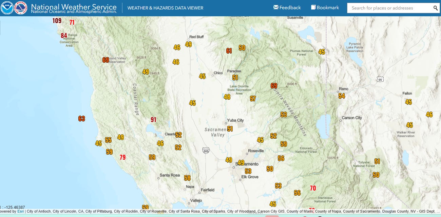Click the Elk Grove city label
The height and width of the screenshot is (217, 441).
(x=250, y=177)
